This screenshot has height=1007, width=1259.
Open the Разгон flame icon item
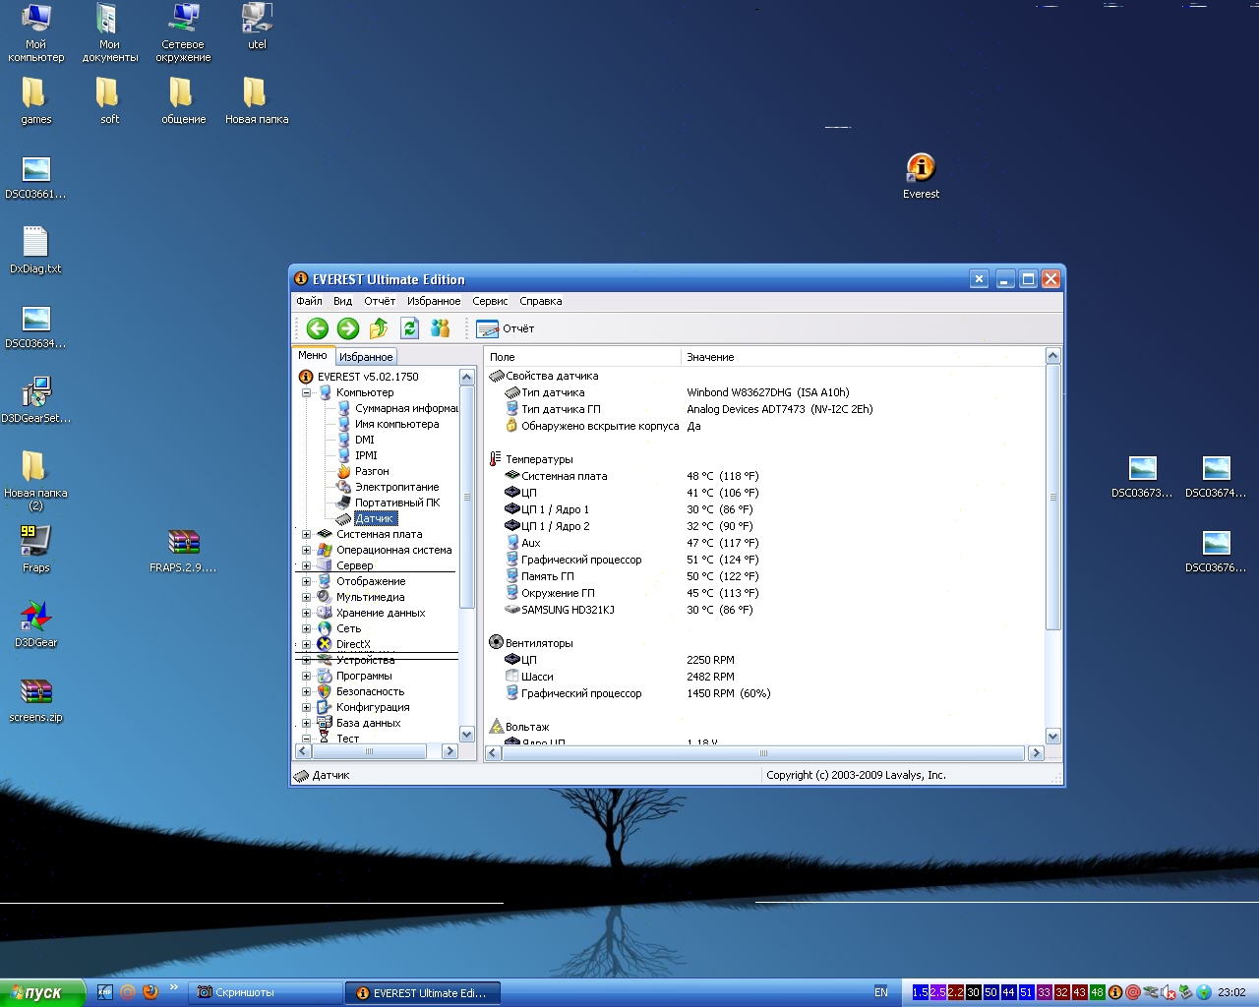[343, 471]
